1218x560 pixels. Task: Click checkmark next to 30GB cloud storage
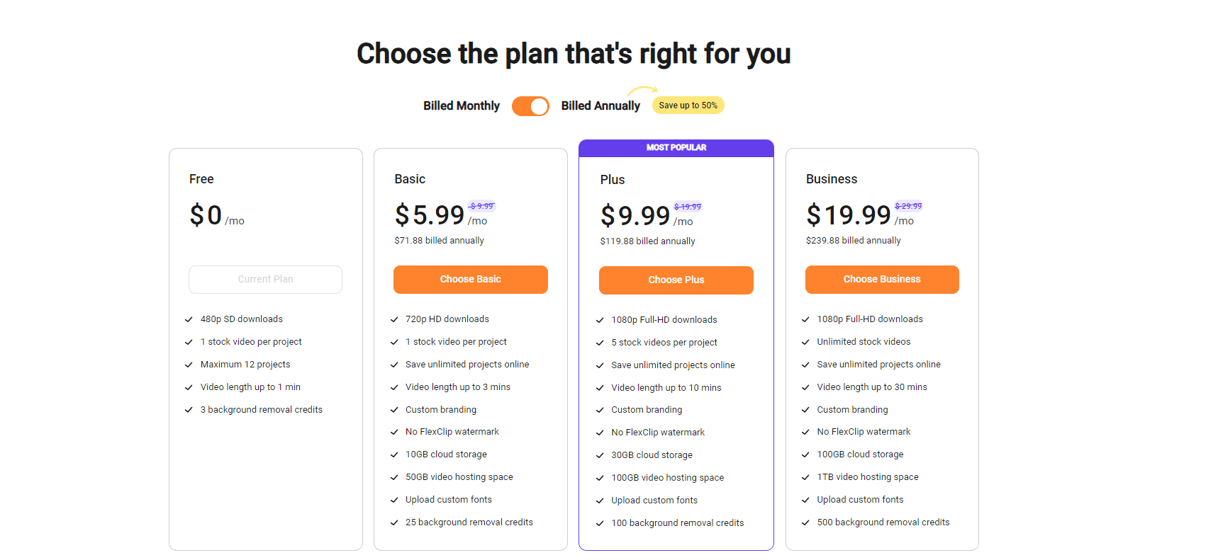click(600, 455)
